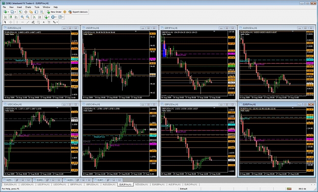Toggle the Chart Shift option
Screen dimensions: 318x192
(x=40, y=17)
